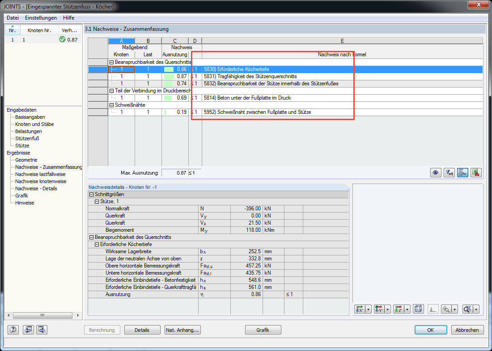Select 'Stützenfuß' in navigator
The width and height of the screenshot is (492, 351).
pyautogui.click(x=27, y=138)
